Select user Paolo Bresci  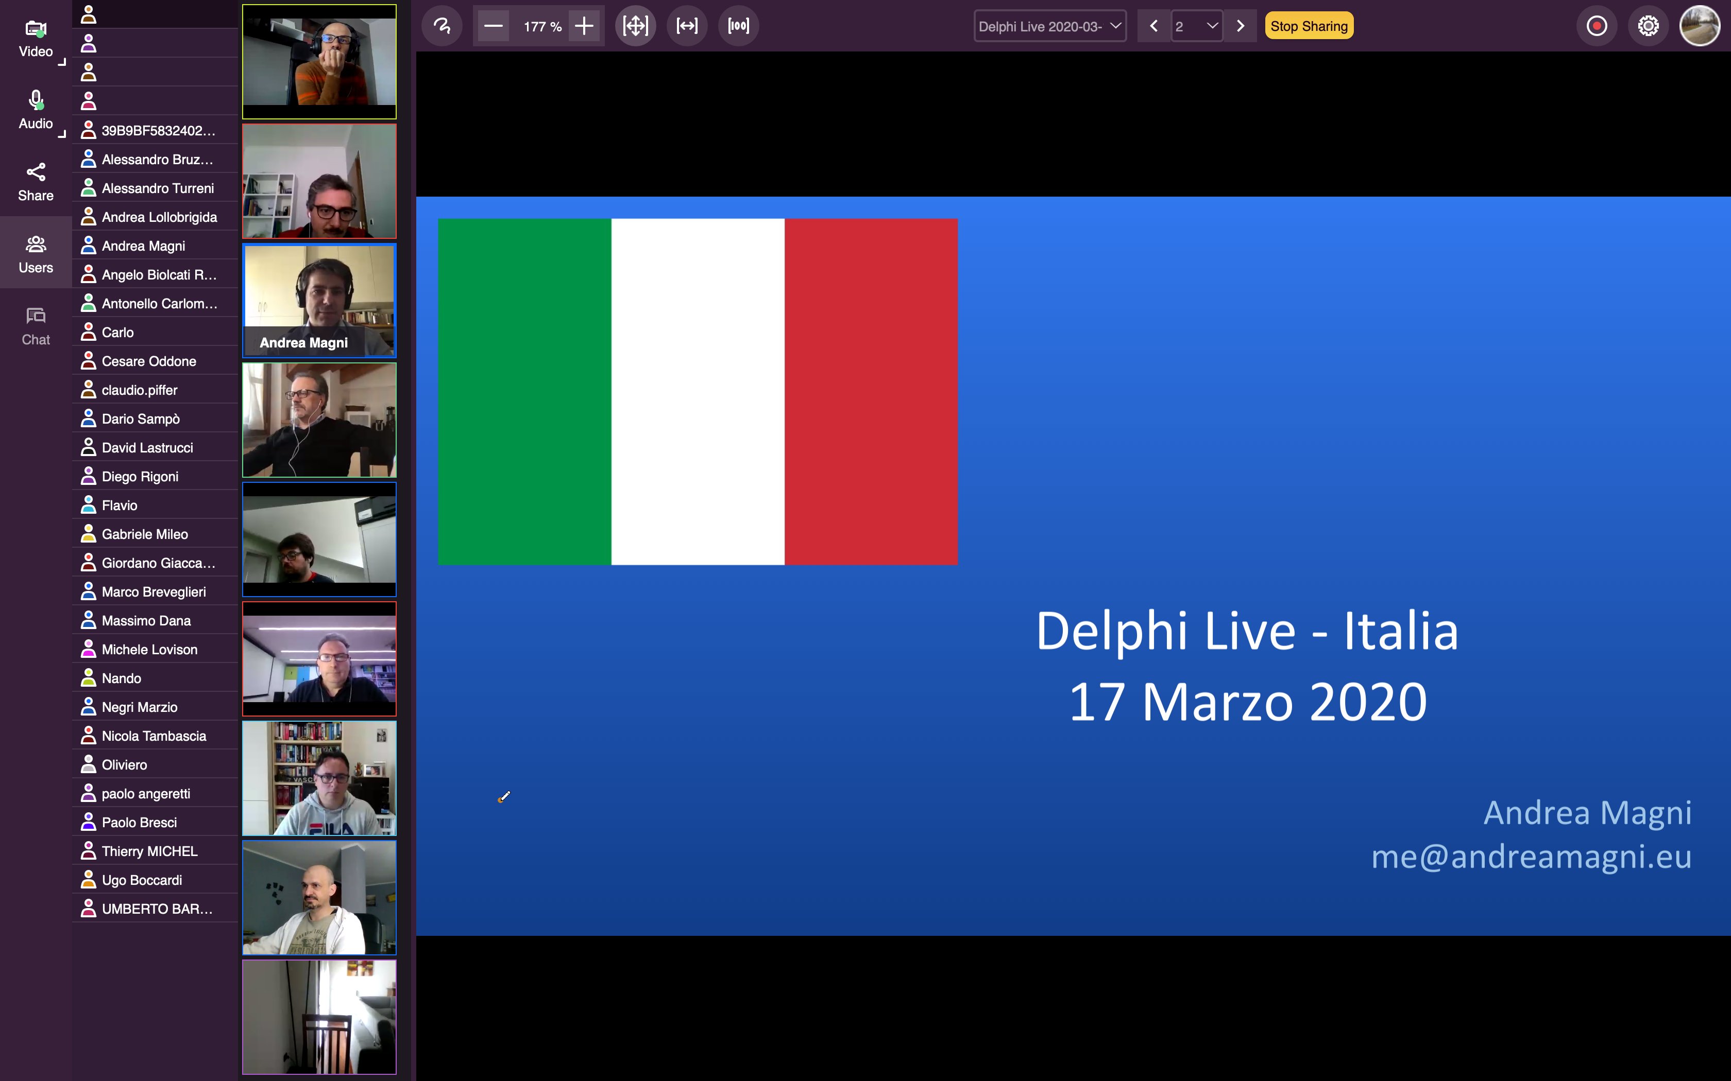click(x=155, y=823)
